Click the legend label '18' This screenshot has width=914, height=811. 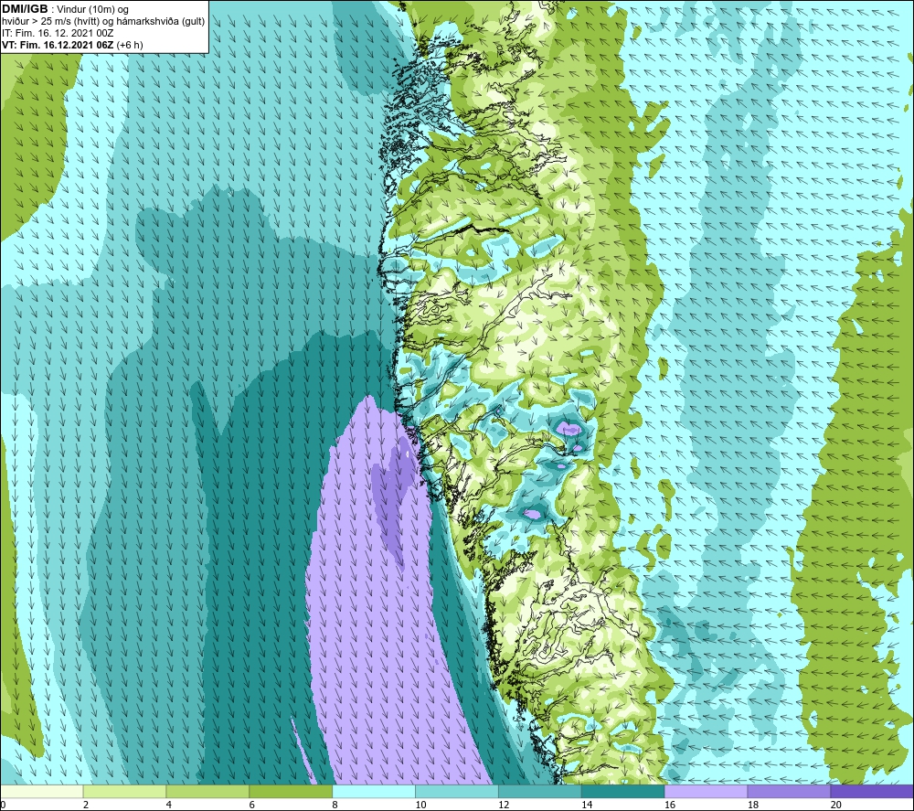(753, 805)
